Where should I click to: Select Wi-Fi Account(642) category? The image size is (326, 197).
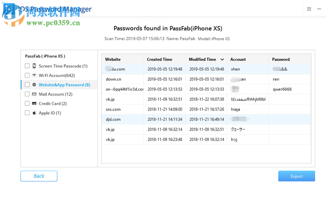click(57, 76)
